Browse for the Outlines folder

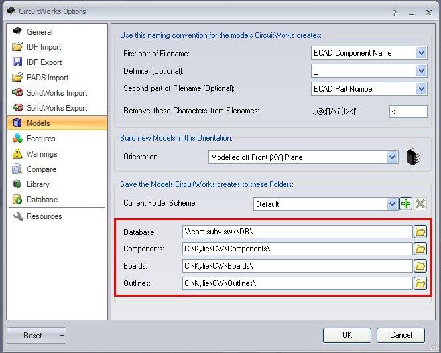coord(420,283)
